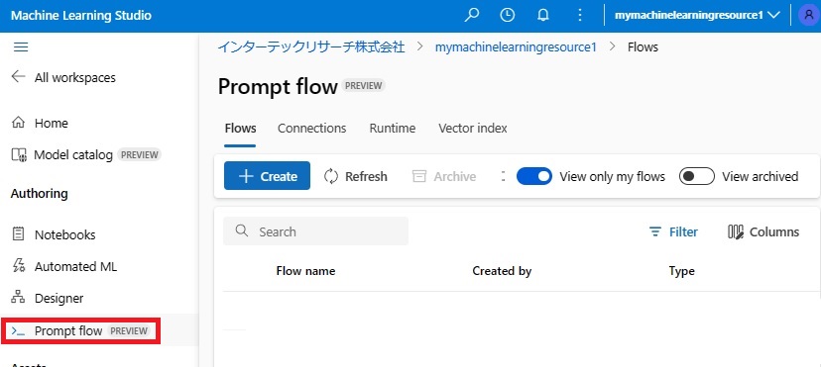The width and height of the screenshot is (821, 367).
Task: Click the Filter button label
Action: click(683, 231)
